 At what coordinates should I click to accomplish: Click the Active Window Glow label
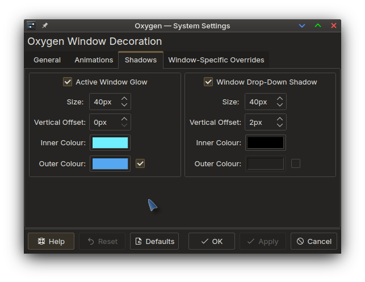tap(111, 82)
